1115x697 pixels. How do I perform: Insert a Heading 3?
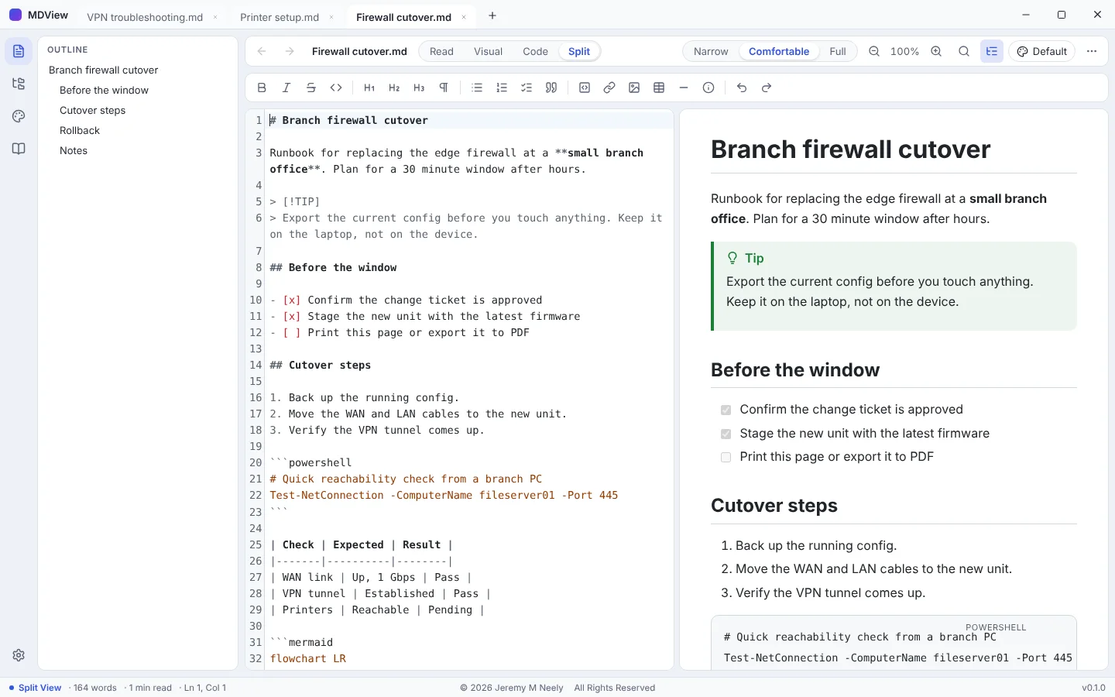[419, 88]
